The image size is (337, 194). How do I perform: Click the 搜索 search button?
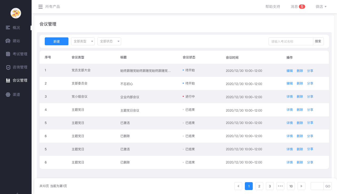tap(318, 41)
